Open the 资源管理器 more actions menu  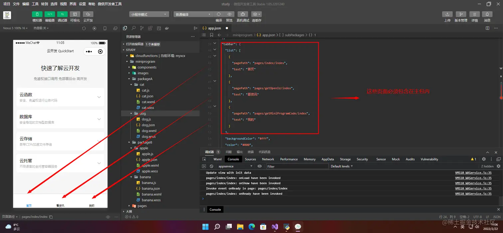pyautogui.click(x=193, y=37)
